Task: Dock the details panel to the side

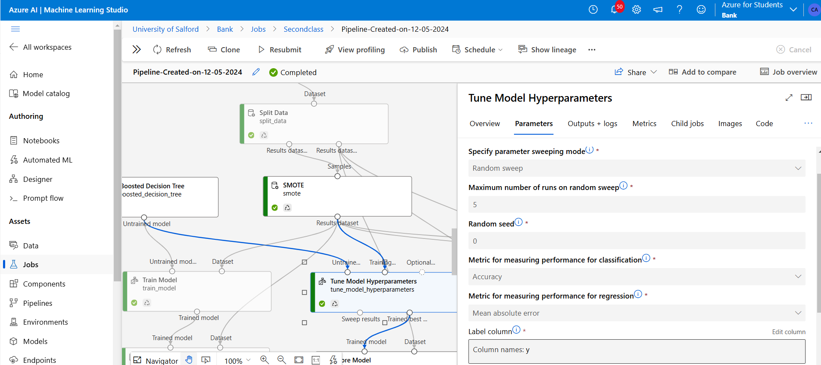Action: pos(806,97)
